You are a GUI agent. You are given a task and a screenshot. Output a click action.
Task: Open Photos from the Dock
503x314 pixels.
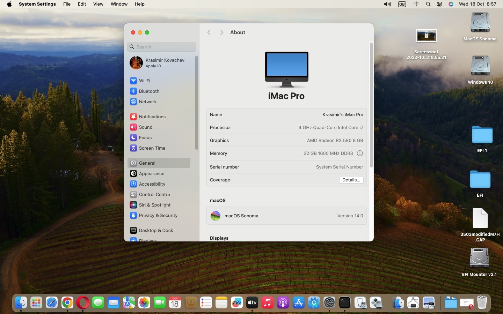click(x=144, y=302)
